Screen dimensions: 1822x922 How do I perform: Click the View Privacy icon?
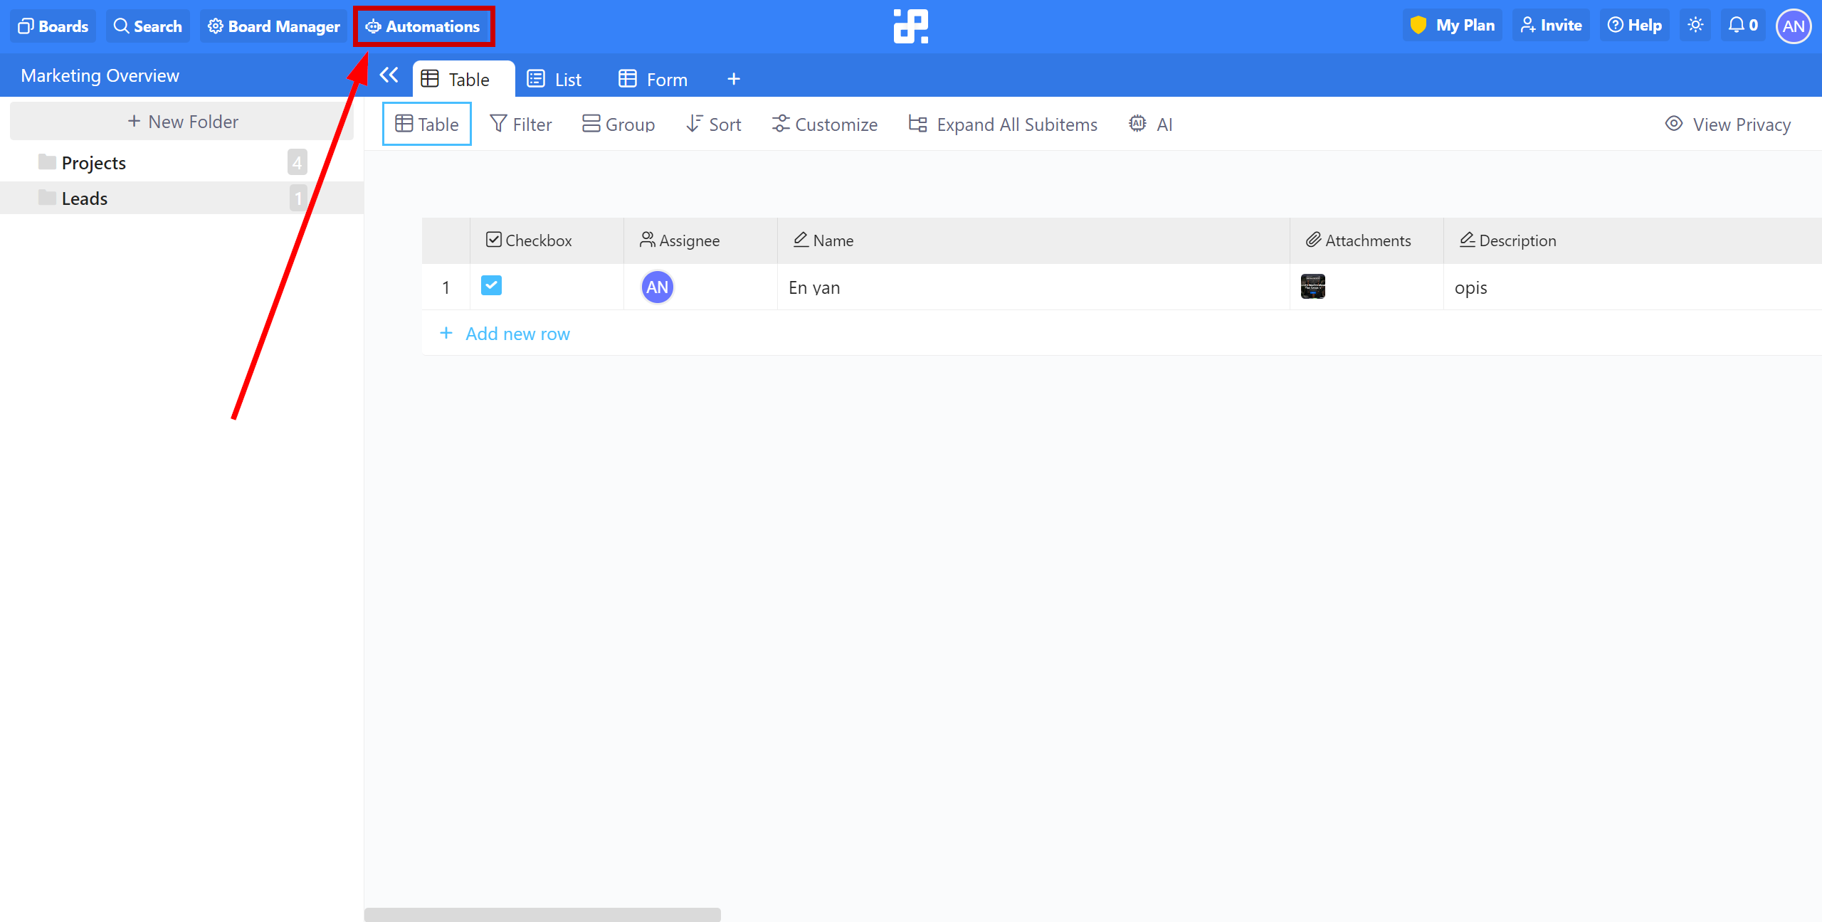1671,124
